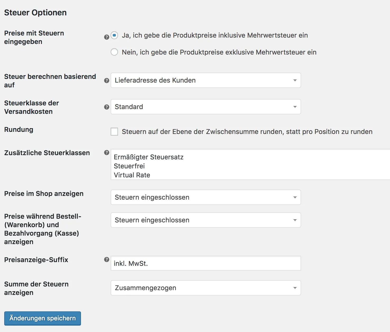Click help icon for Steuer berechnen basierend auf
Image resolution: width=390 pixels, height=332 pixels.
tap(107, 80)
